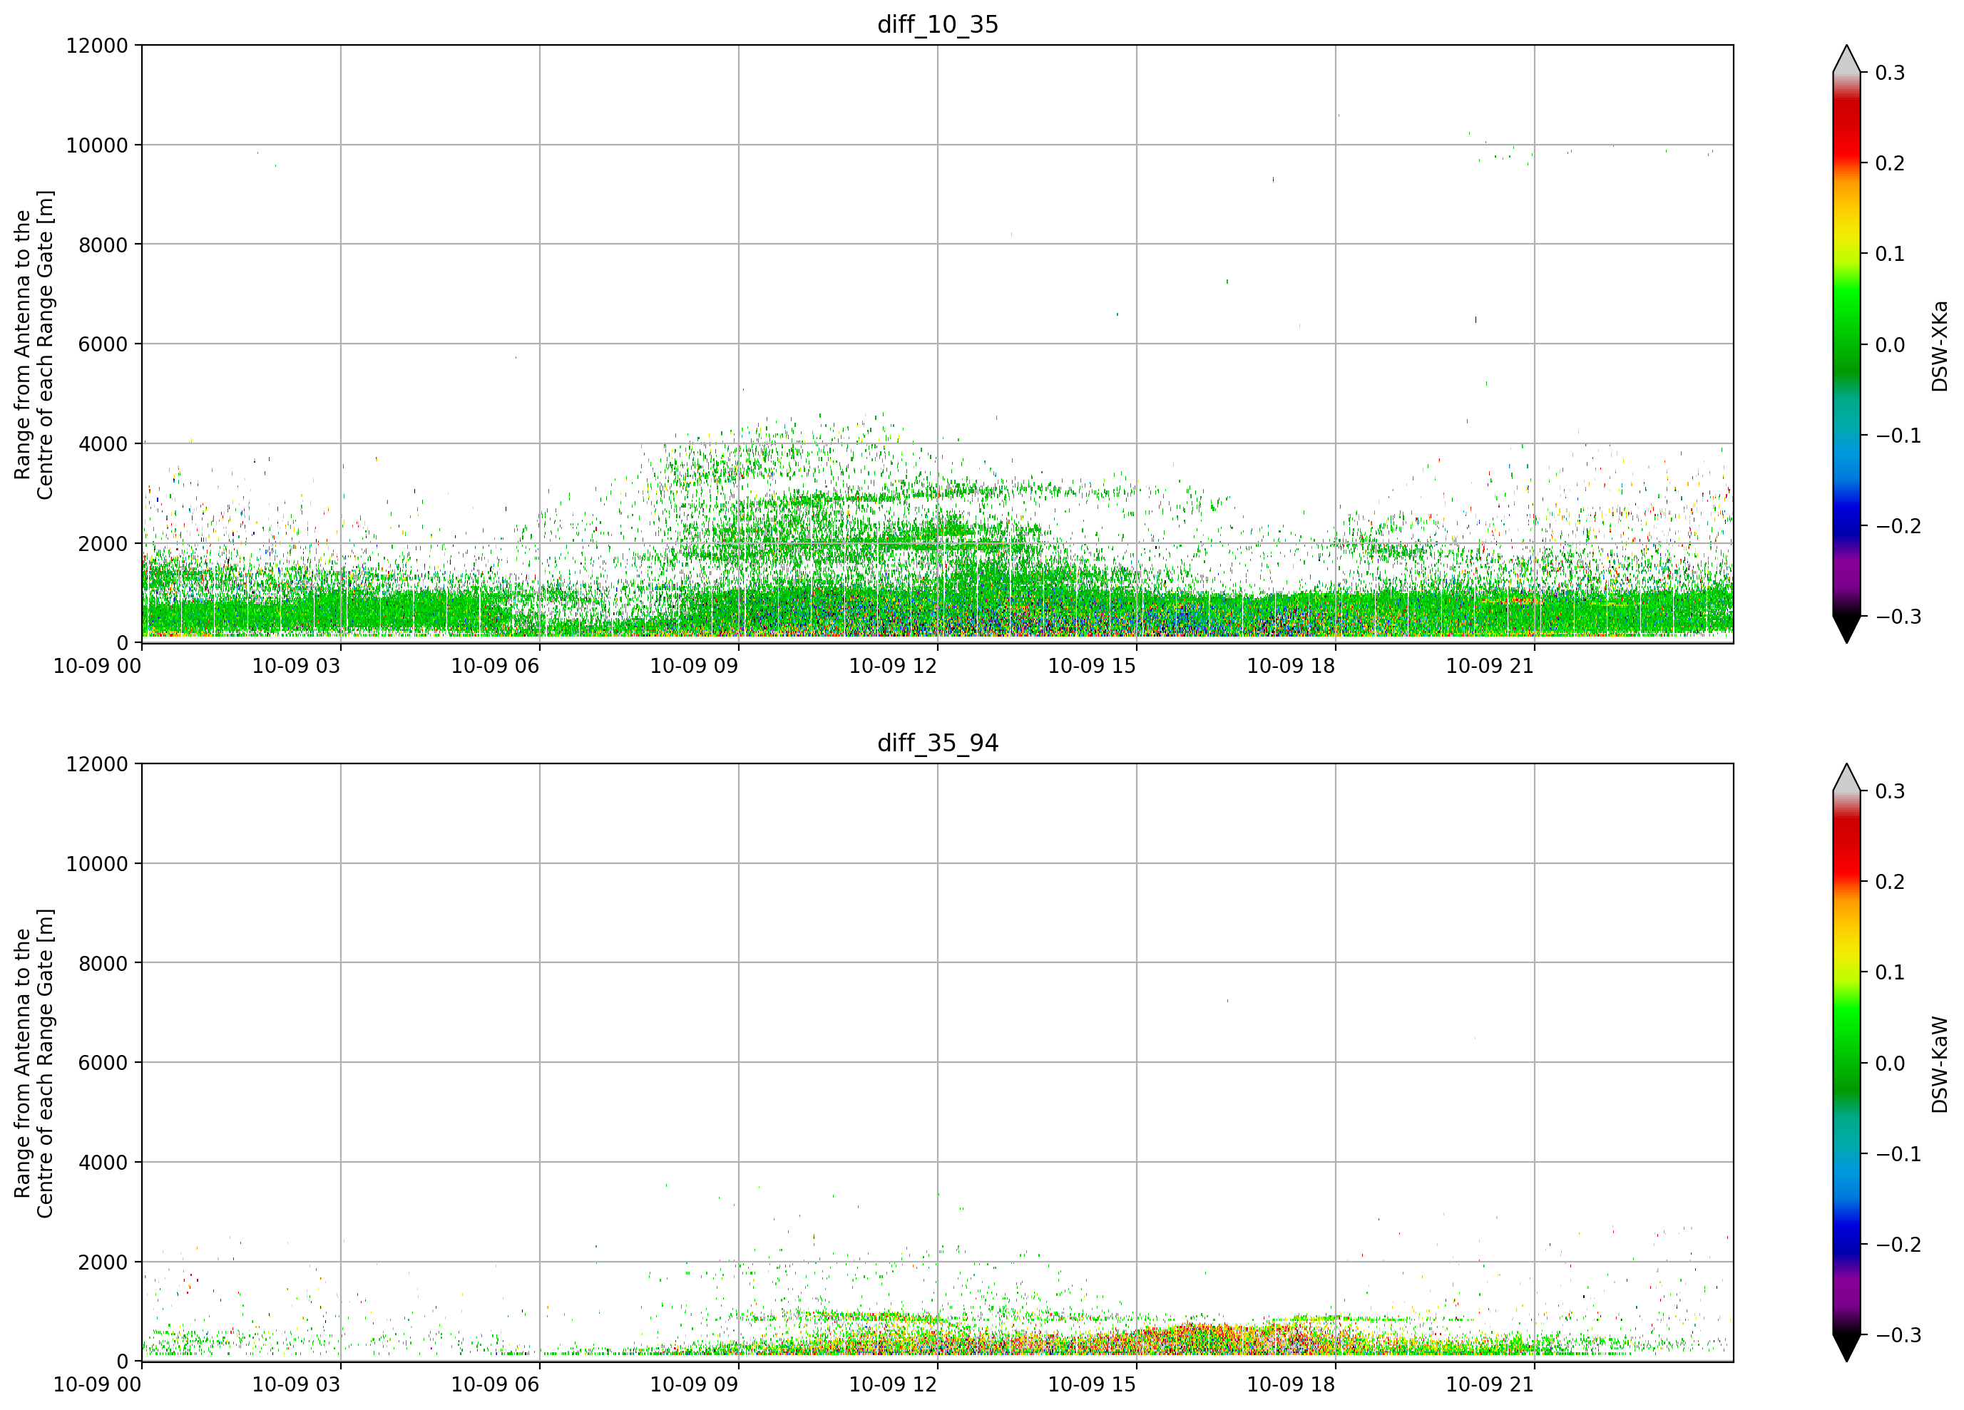Viewport: 1964px width, 1410px height.
Task: Click the 10-09 21 tick label on lower plot
Action: 1490,1384
